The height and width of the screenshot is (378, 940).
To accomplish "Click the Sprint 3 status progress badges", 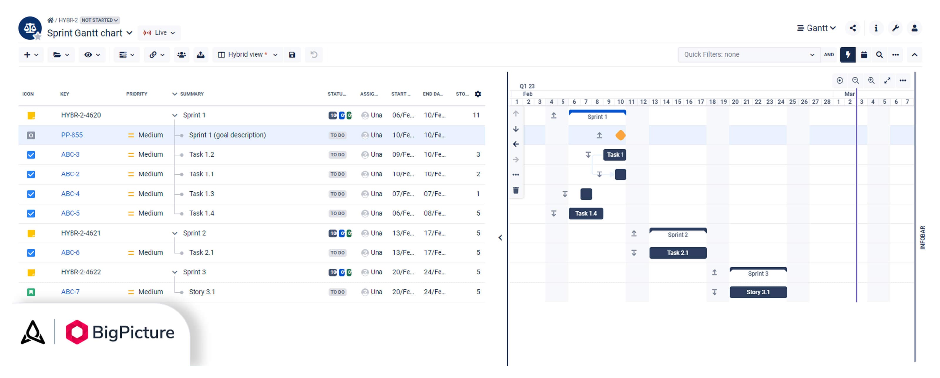I will (x=340, y=272).
